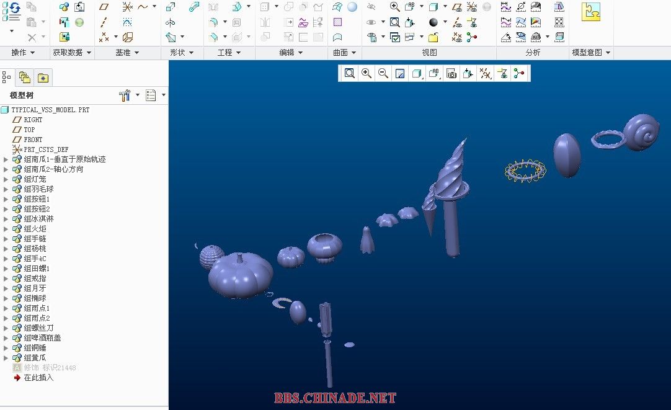Switch to the Folder Browser tab
Viewport: 671px width, 410px height.
click(25, 78)
